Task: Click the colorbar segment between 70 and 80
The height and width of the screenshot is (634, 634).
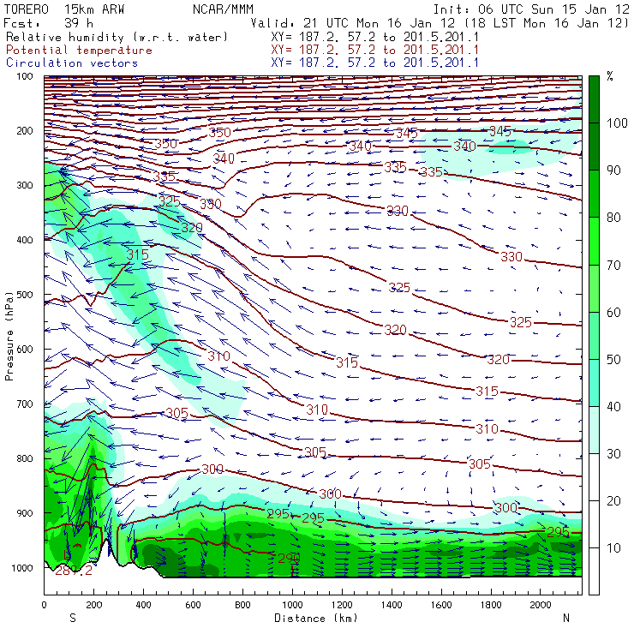Action: [594, 241]
